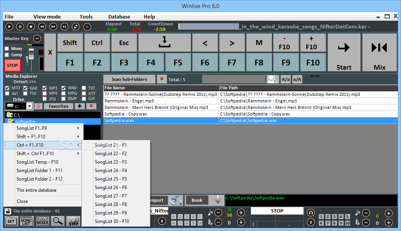Add favorite with the plus icon
401x231 pixels.
pos(79,106)
